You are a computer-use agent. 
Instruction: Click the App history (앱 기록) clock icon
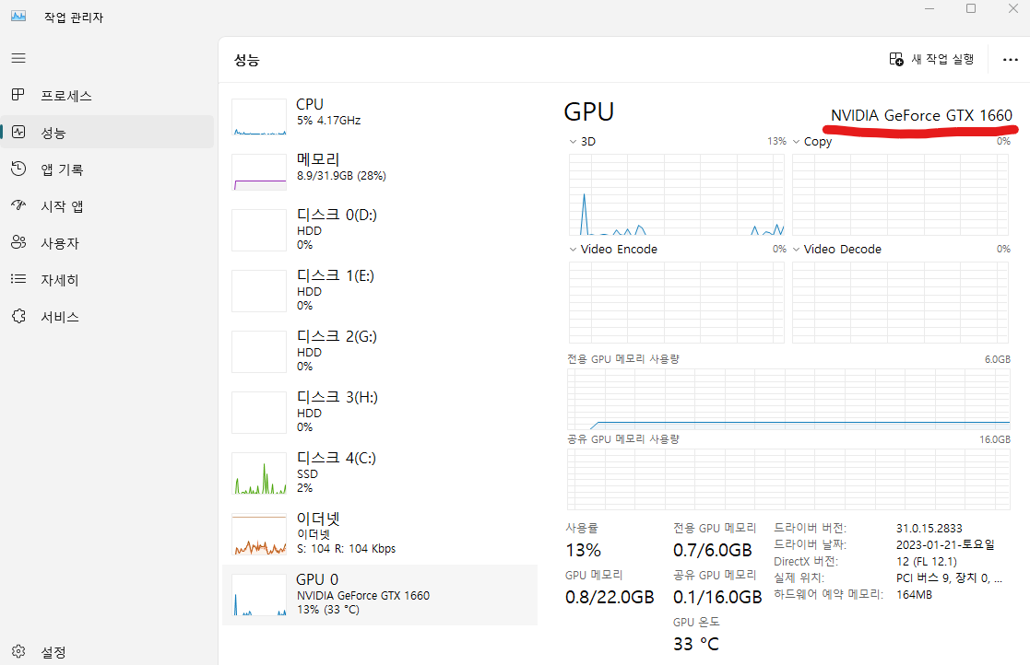coord(18,169)
